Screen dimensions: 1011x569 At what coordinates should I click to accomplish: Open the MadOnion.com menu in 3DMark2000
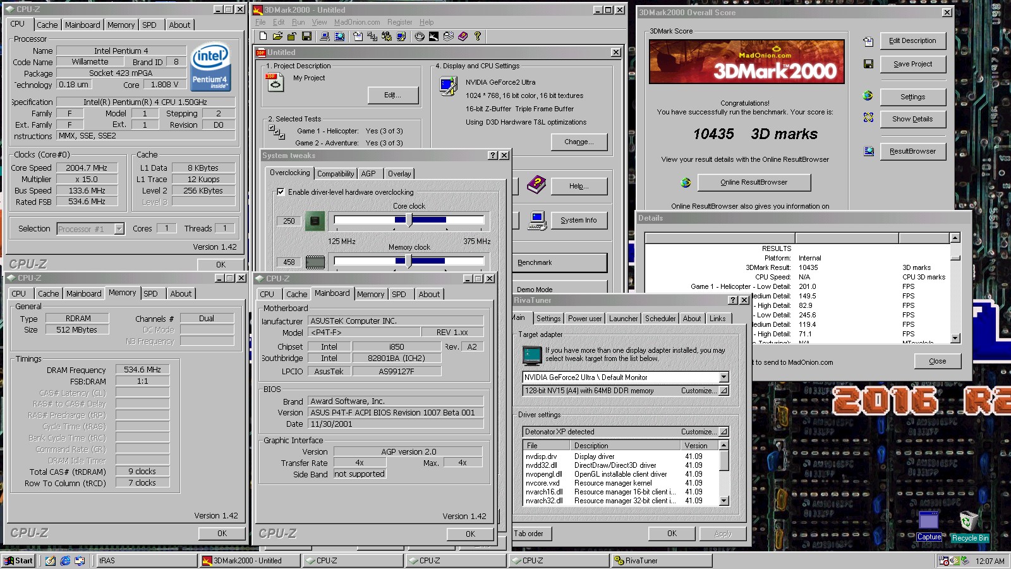(357, 22)
